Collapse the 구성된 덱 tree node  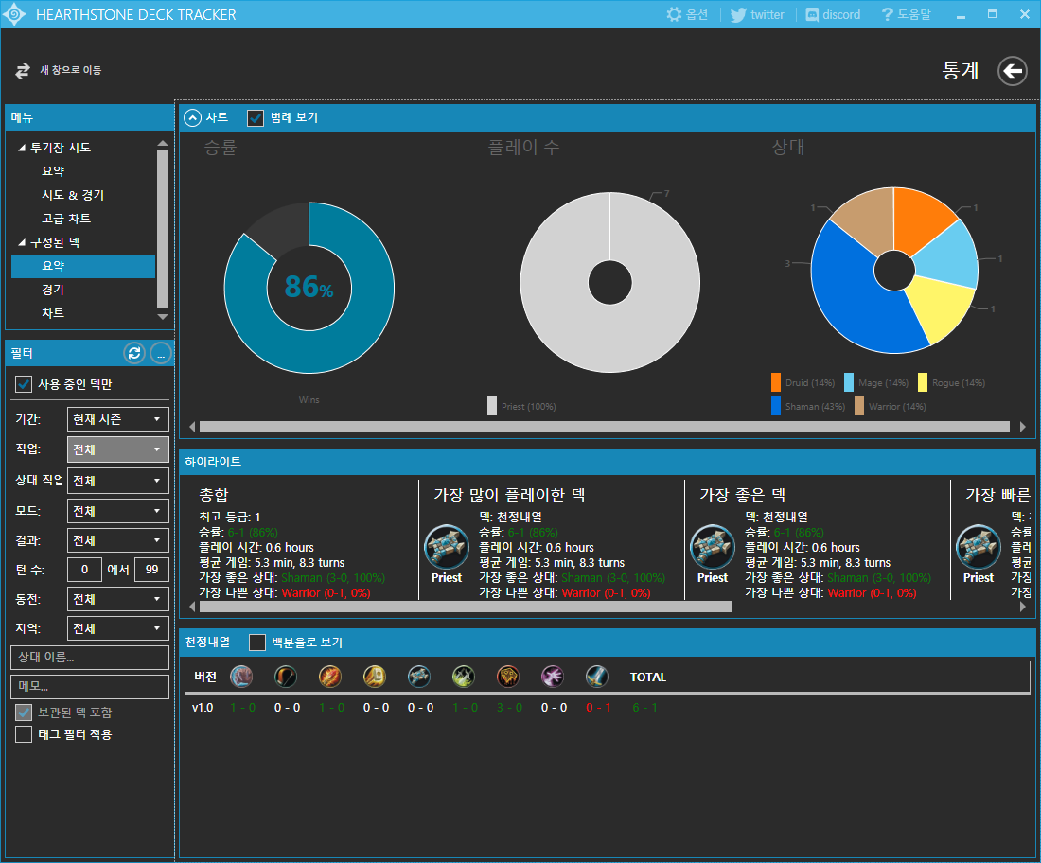pos(22,242)
